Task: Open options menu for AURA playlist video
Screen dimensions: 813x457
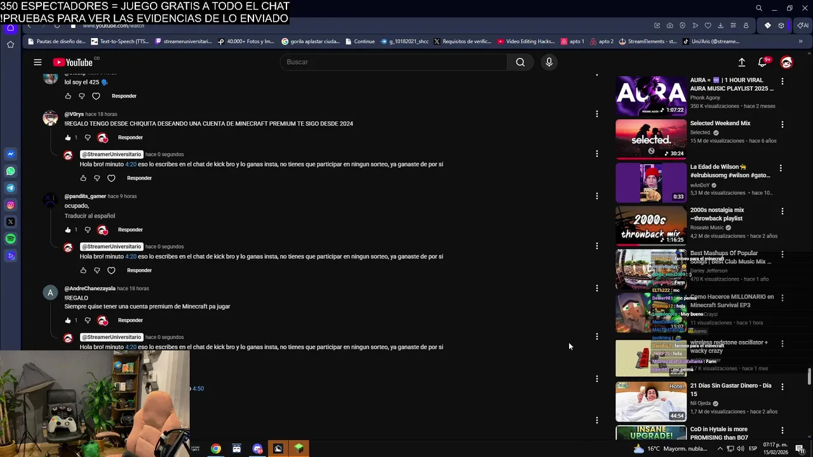Action: click(x=782, y=81)
